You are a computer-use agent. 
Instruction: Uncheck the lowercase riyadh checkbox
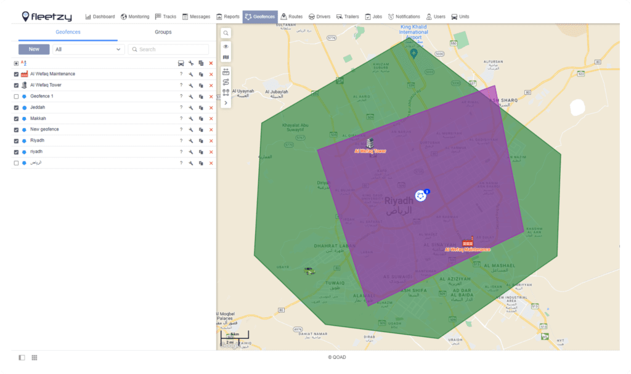point(16,152)
